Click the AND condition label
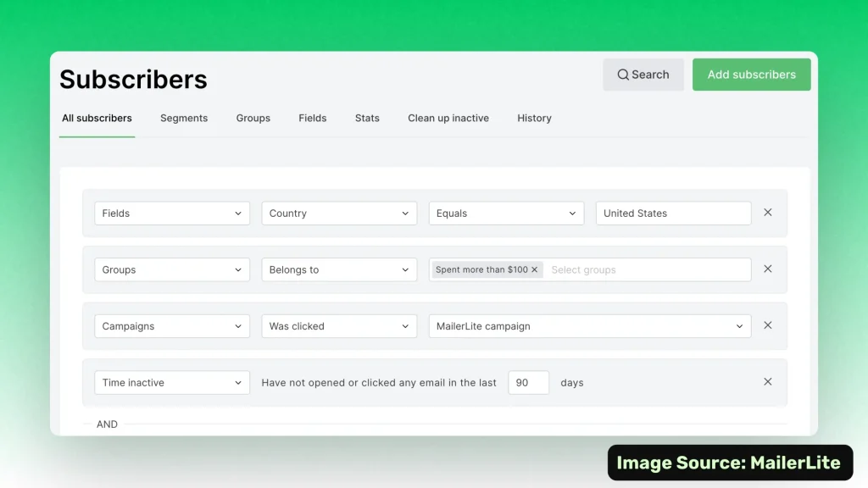This screenshot has height=488, width=868. (x=107, y=424)
